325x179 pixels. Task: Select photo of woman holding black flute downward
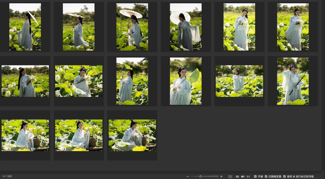[x=293, y=81]
